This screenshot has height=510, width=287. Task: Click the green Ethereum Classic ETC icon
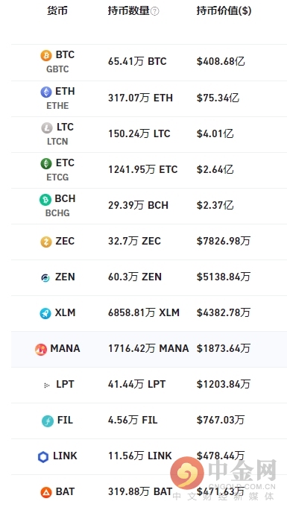click(x=46, y=163)
